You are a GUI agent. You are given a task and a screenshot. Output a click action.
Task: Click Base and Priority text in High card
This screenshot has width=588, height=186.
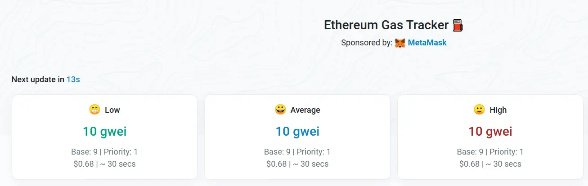point(490,152)
